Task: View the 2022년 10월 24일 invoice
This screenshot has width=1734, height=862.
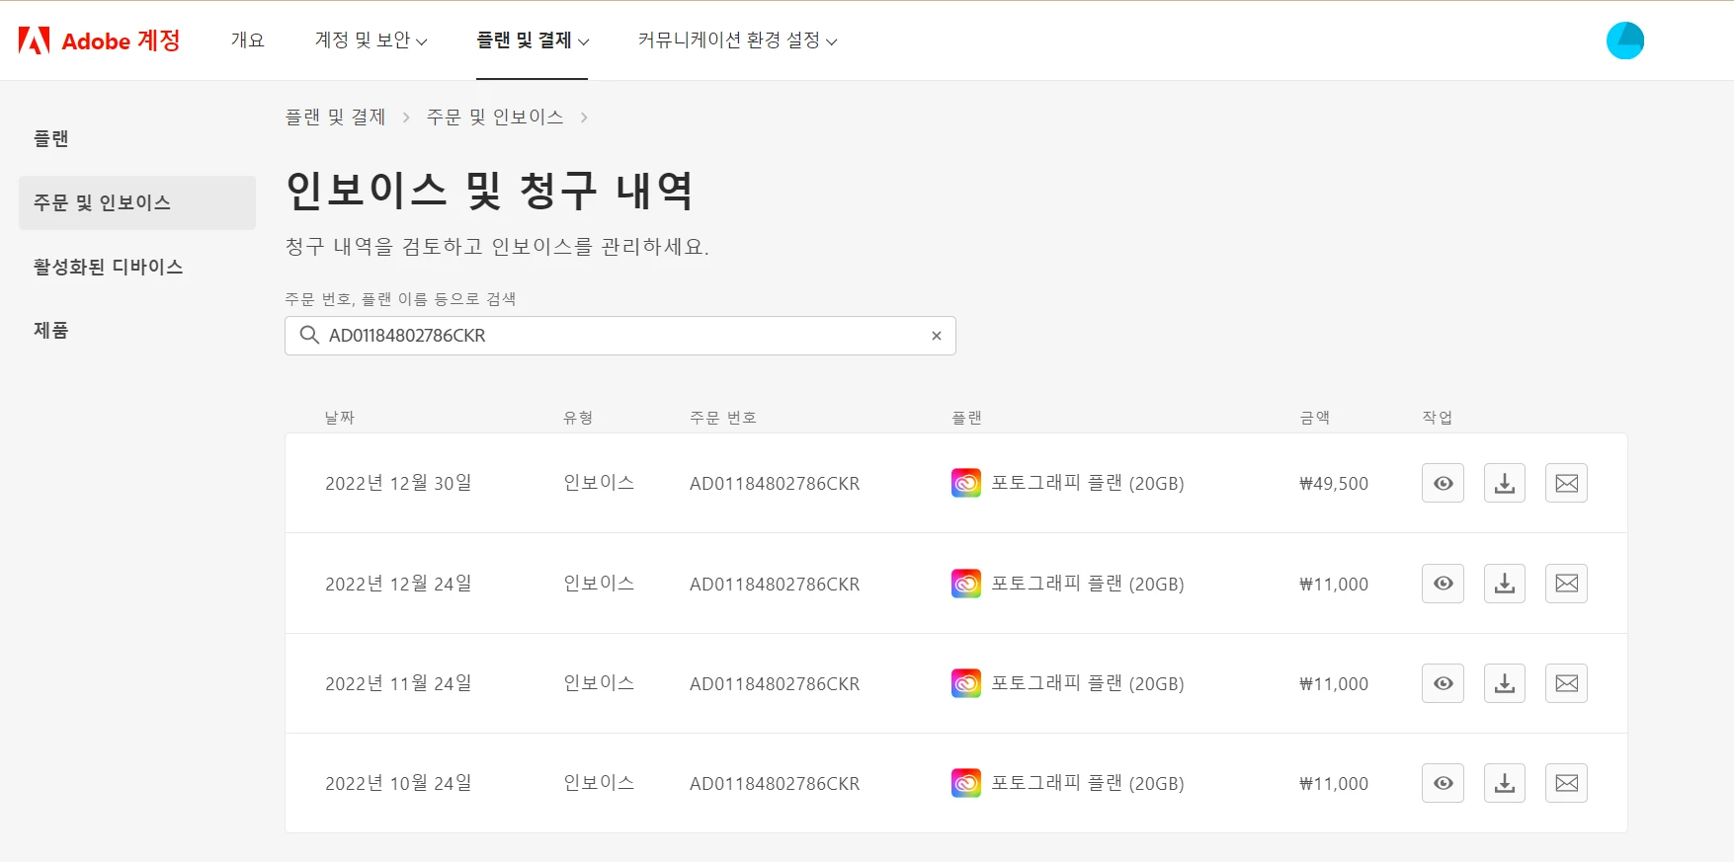Action: (1443, 783)
